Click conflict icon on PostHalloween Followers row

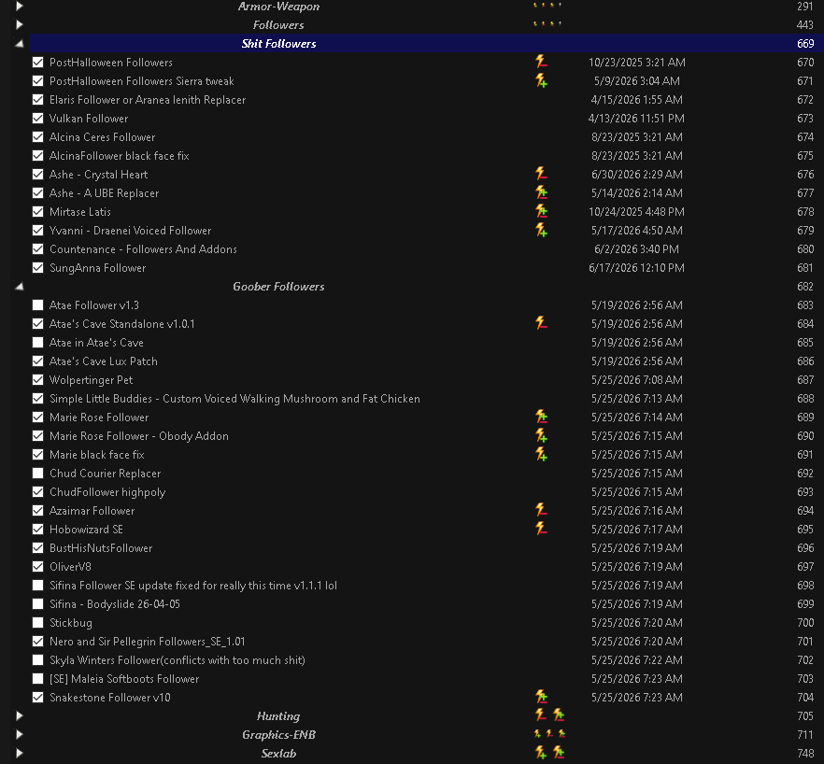pyautogui.click(x=541, y=62)
